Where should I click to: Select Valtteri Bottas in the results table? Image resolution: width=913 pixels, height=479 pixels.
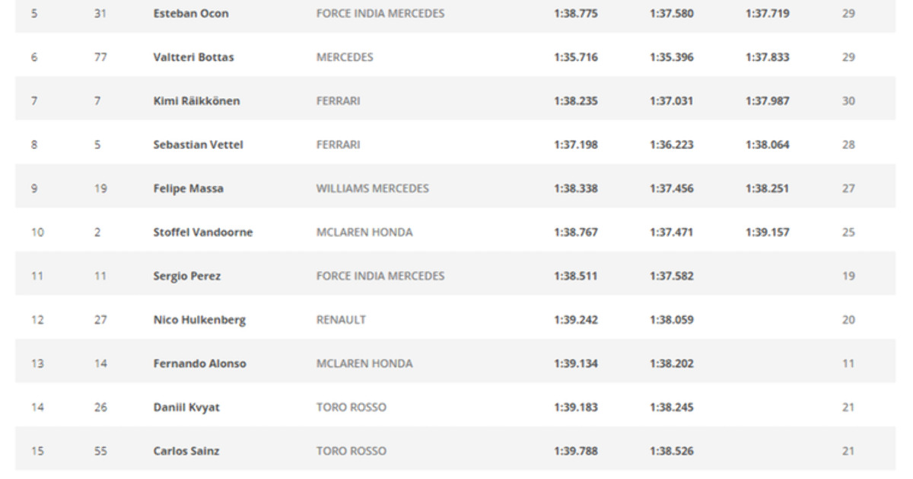tap(193, 57)
